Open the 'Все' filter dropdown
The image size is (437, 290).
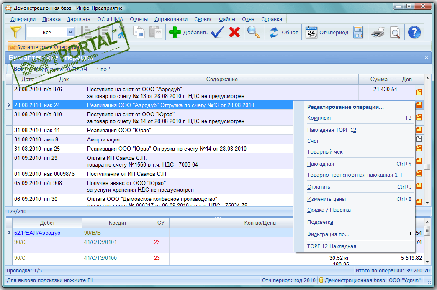(x=70, y=32)
